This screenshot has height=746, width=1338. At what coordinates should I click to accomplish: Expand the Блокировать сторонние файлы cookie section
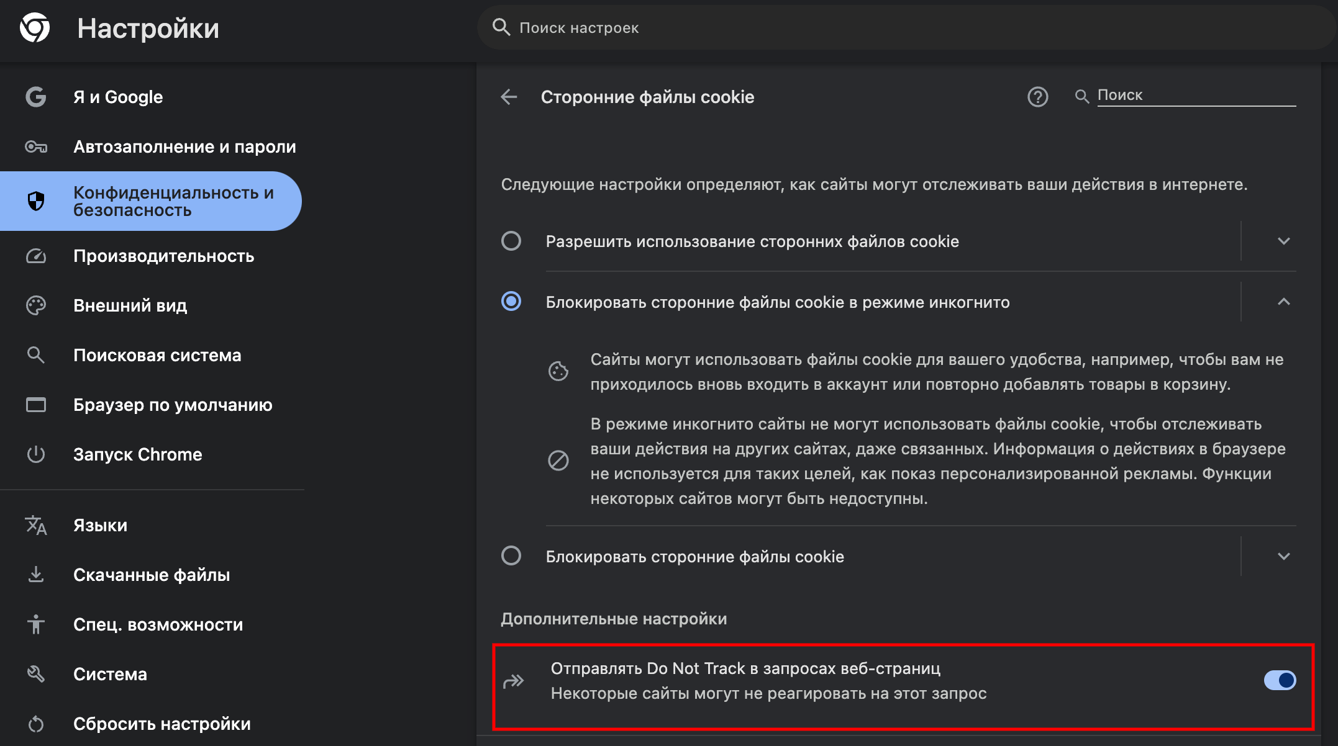[x=1283, y=556]
